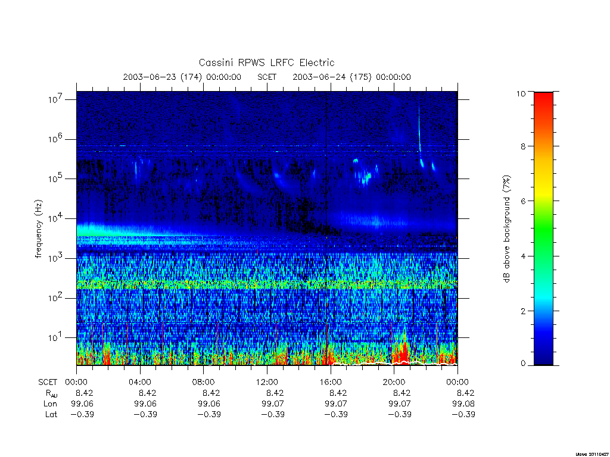Click the colorbar tick label '0'
The height and width of the screenshot is (457, 610).
pos(523,364)
